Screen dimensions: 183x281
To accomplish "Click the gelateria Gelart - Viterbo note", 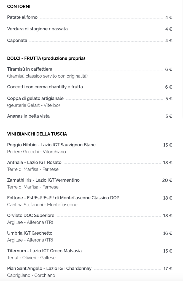I will 33,105.
